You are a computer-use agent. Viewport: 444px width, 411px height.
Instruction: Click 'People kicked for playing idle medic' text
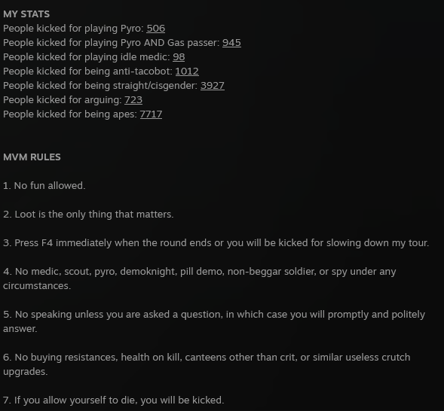pos(87,57)
